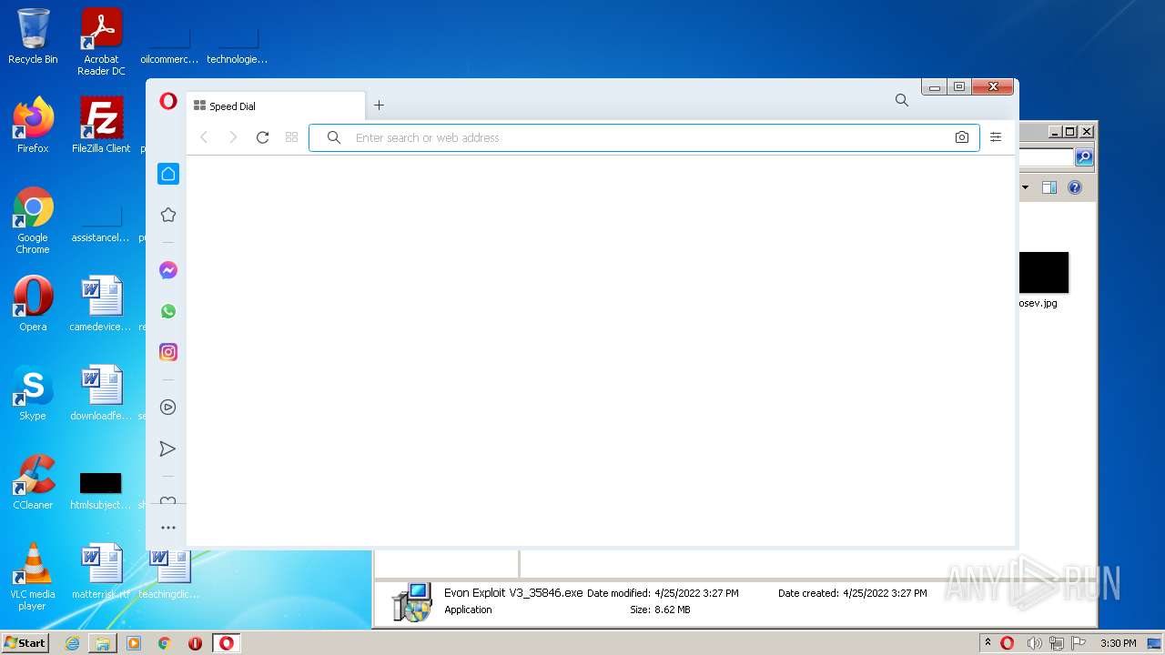Show hidden tray icons arrow
The width and height of the screenshot is (1165, 655).
tap(988, 642)
